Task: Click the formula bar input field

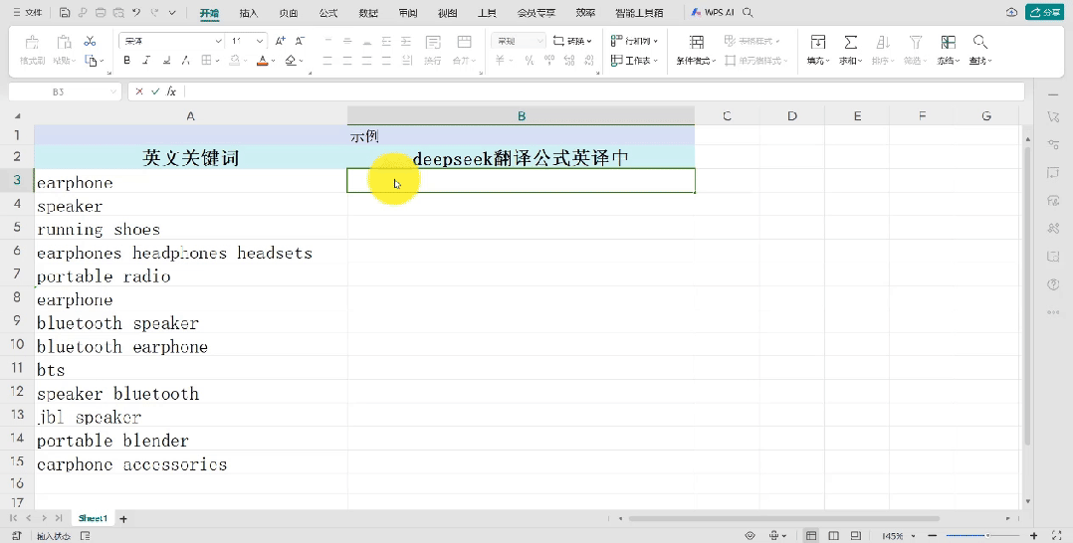Action: pos(602,91)
